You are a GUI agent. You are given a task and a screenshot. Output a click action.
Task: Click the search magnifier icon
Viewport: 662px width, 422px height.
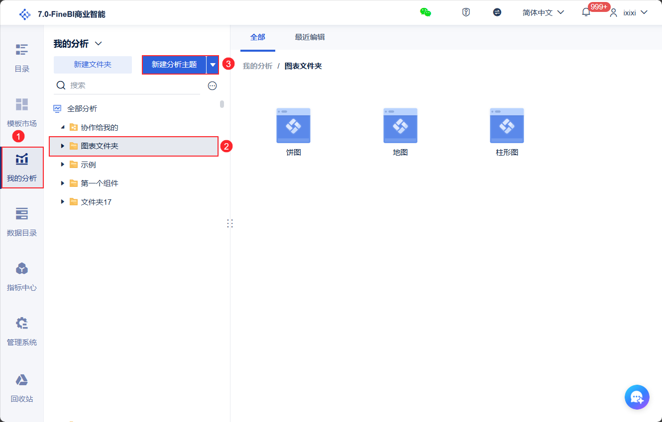tap(61, 85)
